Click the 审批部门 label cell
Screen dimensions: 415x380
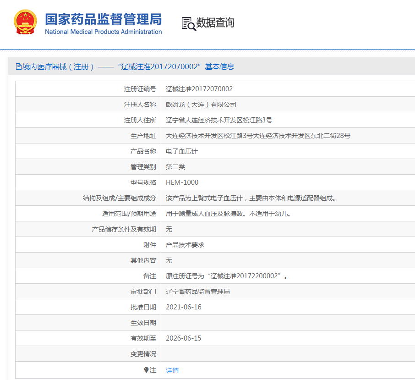tap(88, 292)
